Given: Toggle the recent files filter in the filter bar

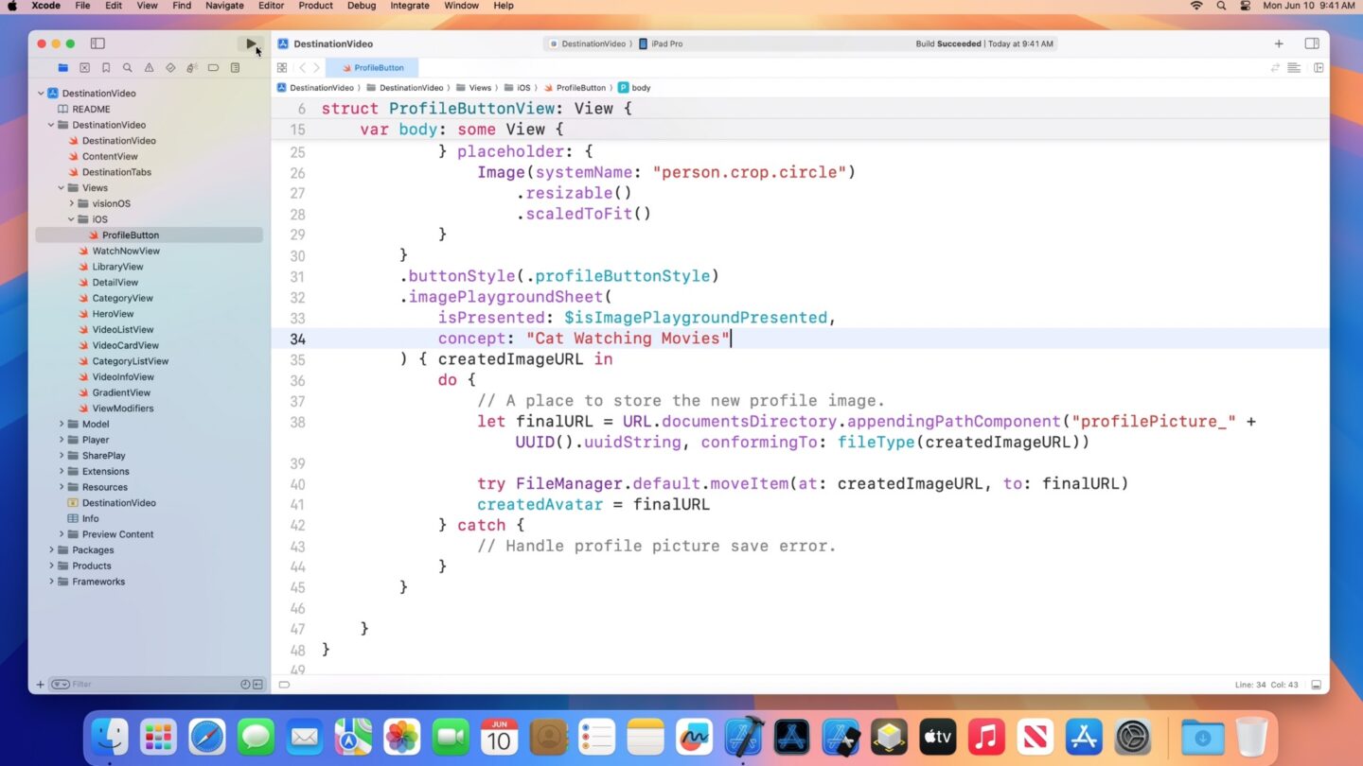Looking at the screenshot, I should pos(245,684).
